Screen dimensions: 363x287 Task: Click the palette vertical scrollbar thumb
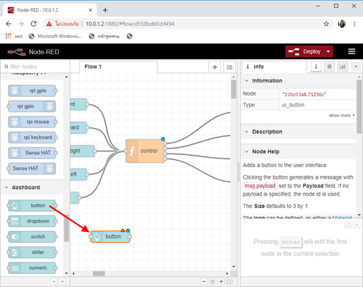[x=66, y=228]
